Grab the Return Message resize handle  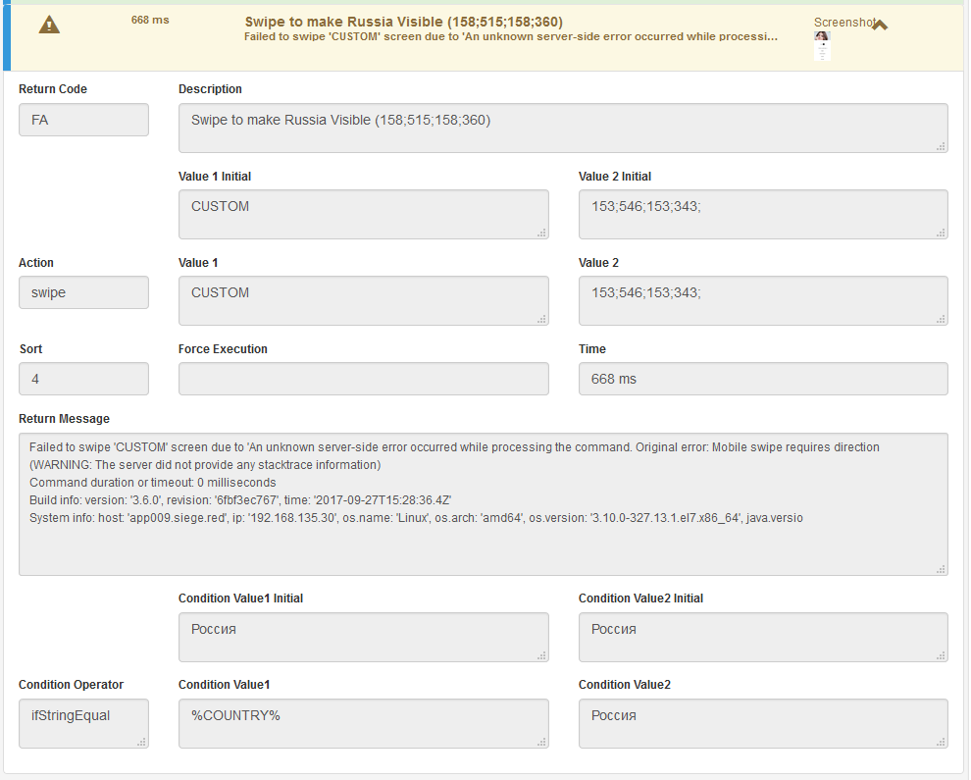click(941, 569)
